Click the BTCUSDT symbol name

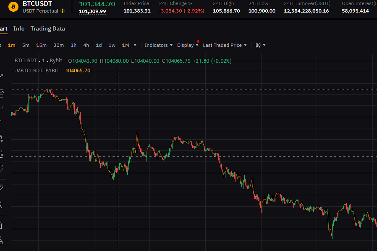coord(37,4)
